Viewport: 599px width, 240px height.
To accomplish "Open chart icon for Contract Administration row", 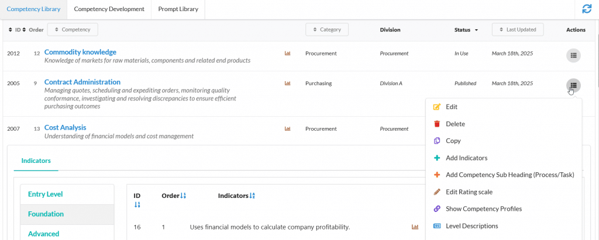I will coord(288,83).
